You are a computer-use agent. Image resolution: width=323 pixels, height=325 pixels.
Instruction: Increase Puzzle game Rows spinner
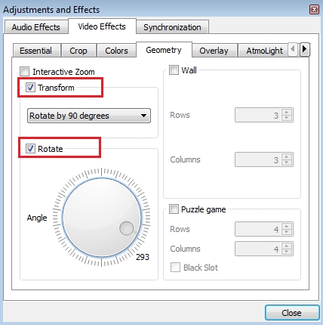tap(287, 226)
